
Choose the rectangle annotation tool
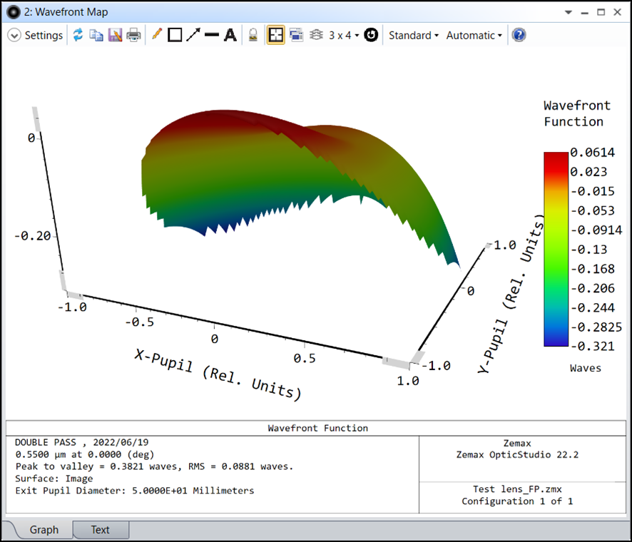(175, 35)
